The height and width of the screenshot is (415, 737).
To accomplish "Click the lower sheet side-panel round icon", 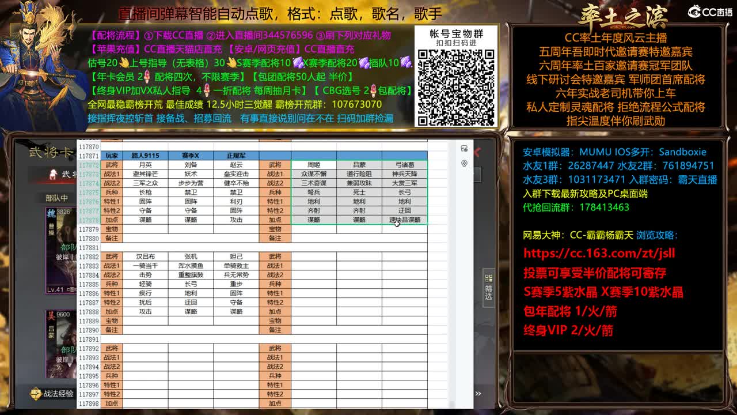I will point(465,164).
